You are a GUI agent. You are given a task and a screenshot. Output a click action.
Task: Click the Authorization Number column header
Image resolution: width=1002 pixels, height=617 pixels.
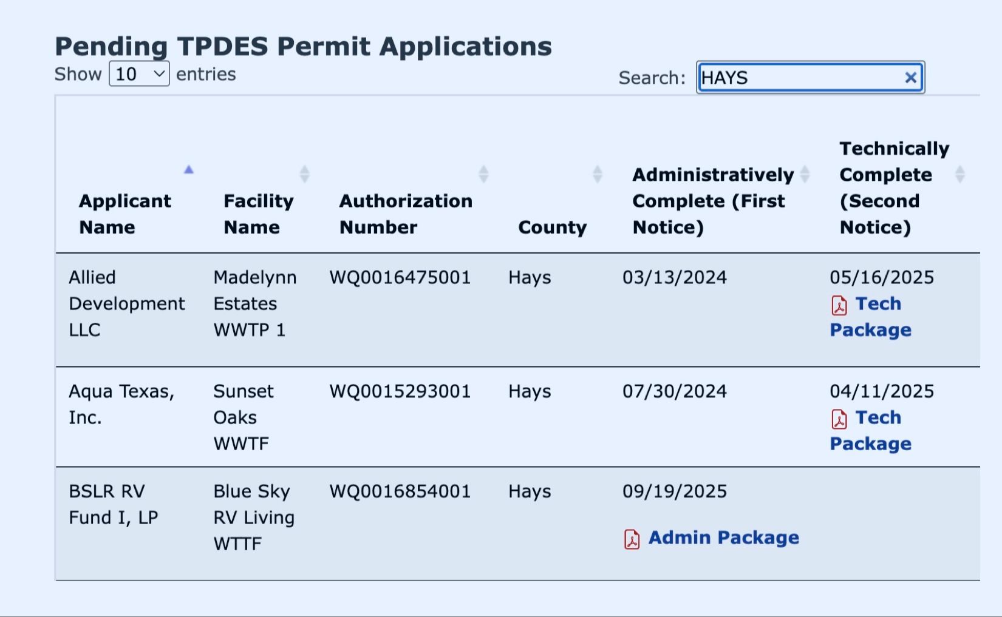pyautogui.click(x=405, y=214)
